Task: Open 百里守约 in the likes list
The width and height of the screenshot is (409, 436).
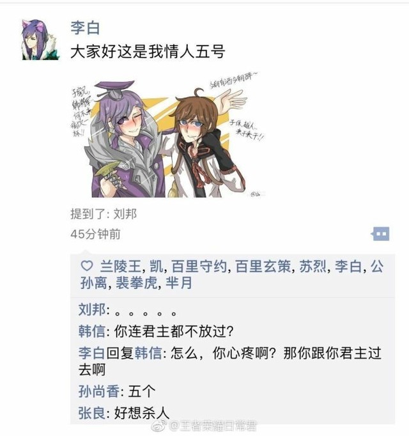Action: 199,266
